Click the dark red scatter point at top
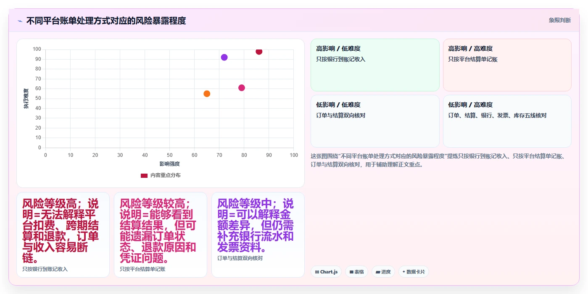This screenshot has height=294, width=588. click(x=259, y=52)
